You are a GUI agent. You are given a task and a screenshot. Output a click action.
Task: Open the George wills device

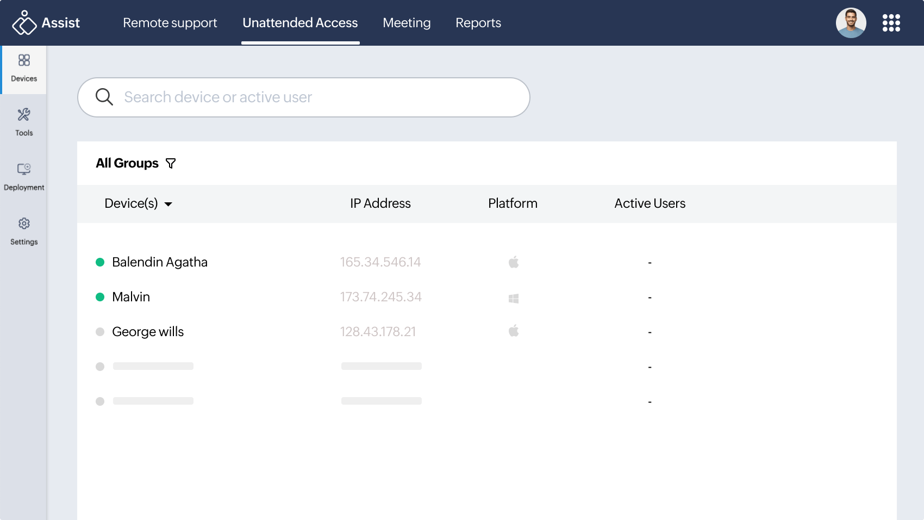click(148, 332)
